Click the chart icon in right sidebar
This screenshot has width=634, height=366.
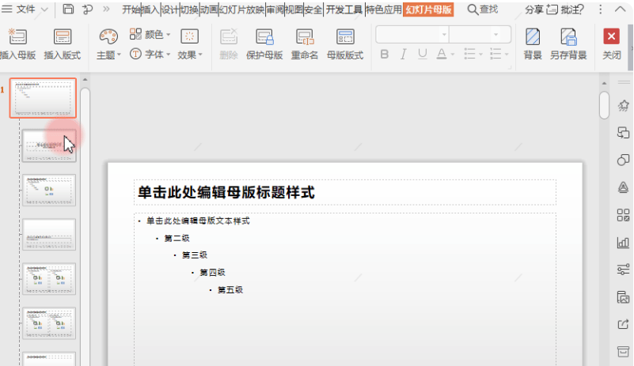click(623, 243)
